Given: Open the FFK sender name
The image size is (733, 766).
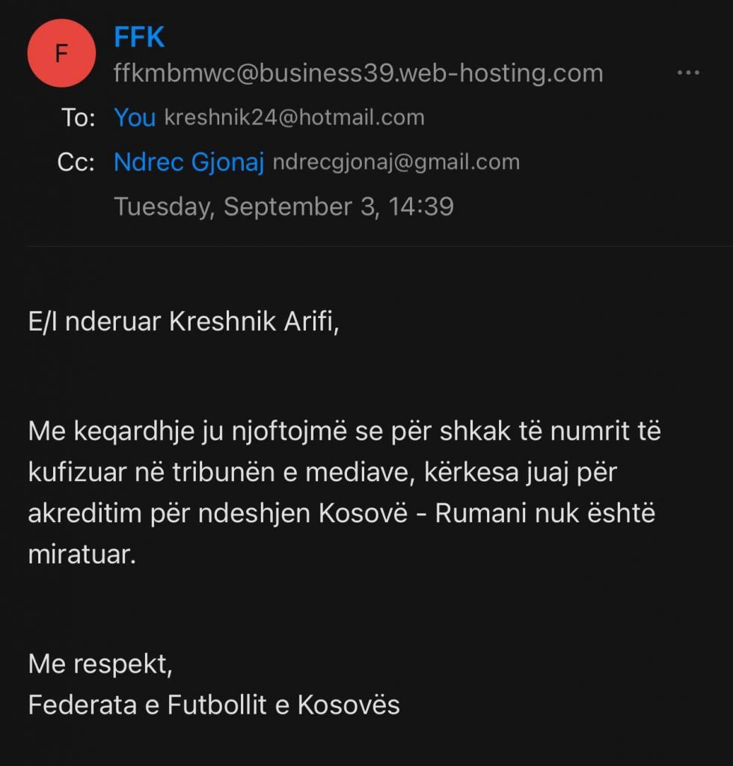Looking at the screenshot, I should (x=139, y=37).
